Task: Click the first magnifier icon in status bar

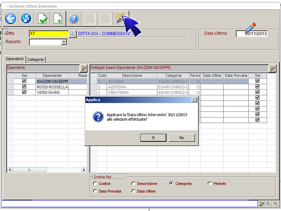Action: point(269,204)
